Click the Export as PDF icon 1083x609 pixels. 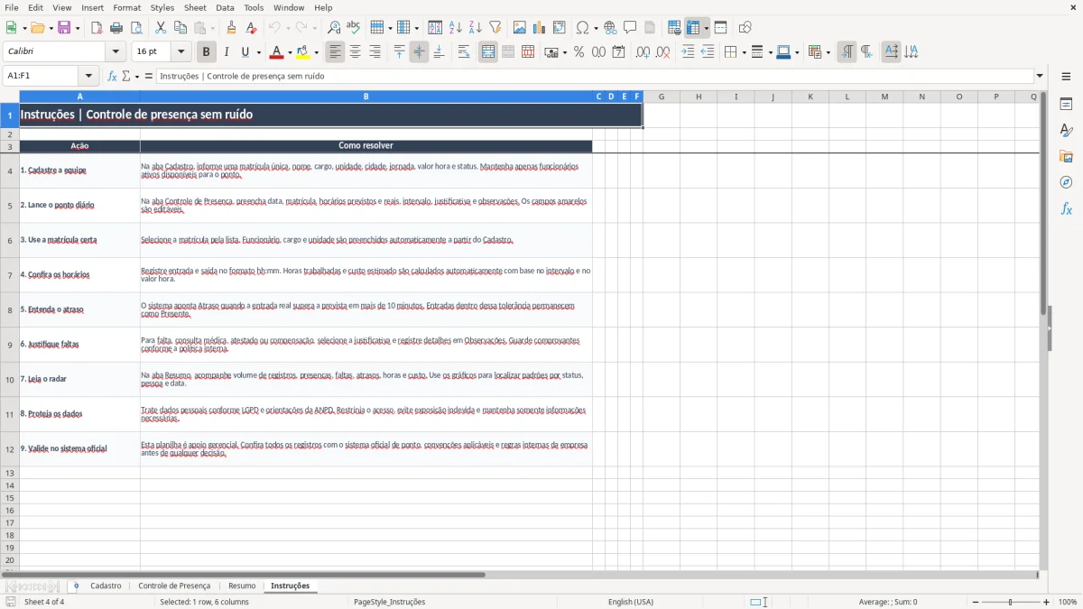coord(97,28)
